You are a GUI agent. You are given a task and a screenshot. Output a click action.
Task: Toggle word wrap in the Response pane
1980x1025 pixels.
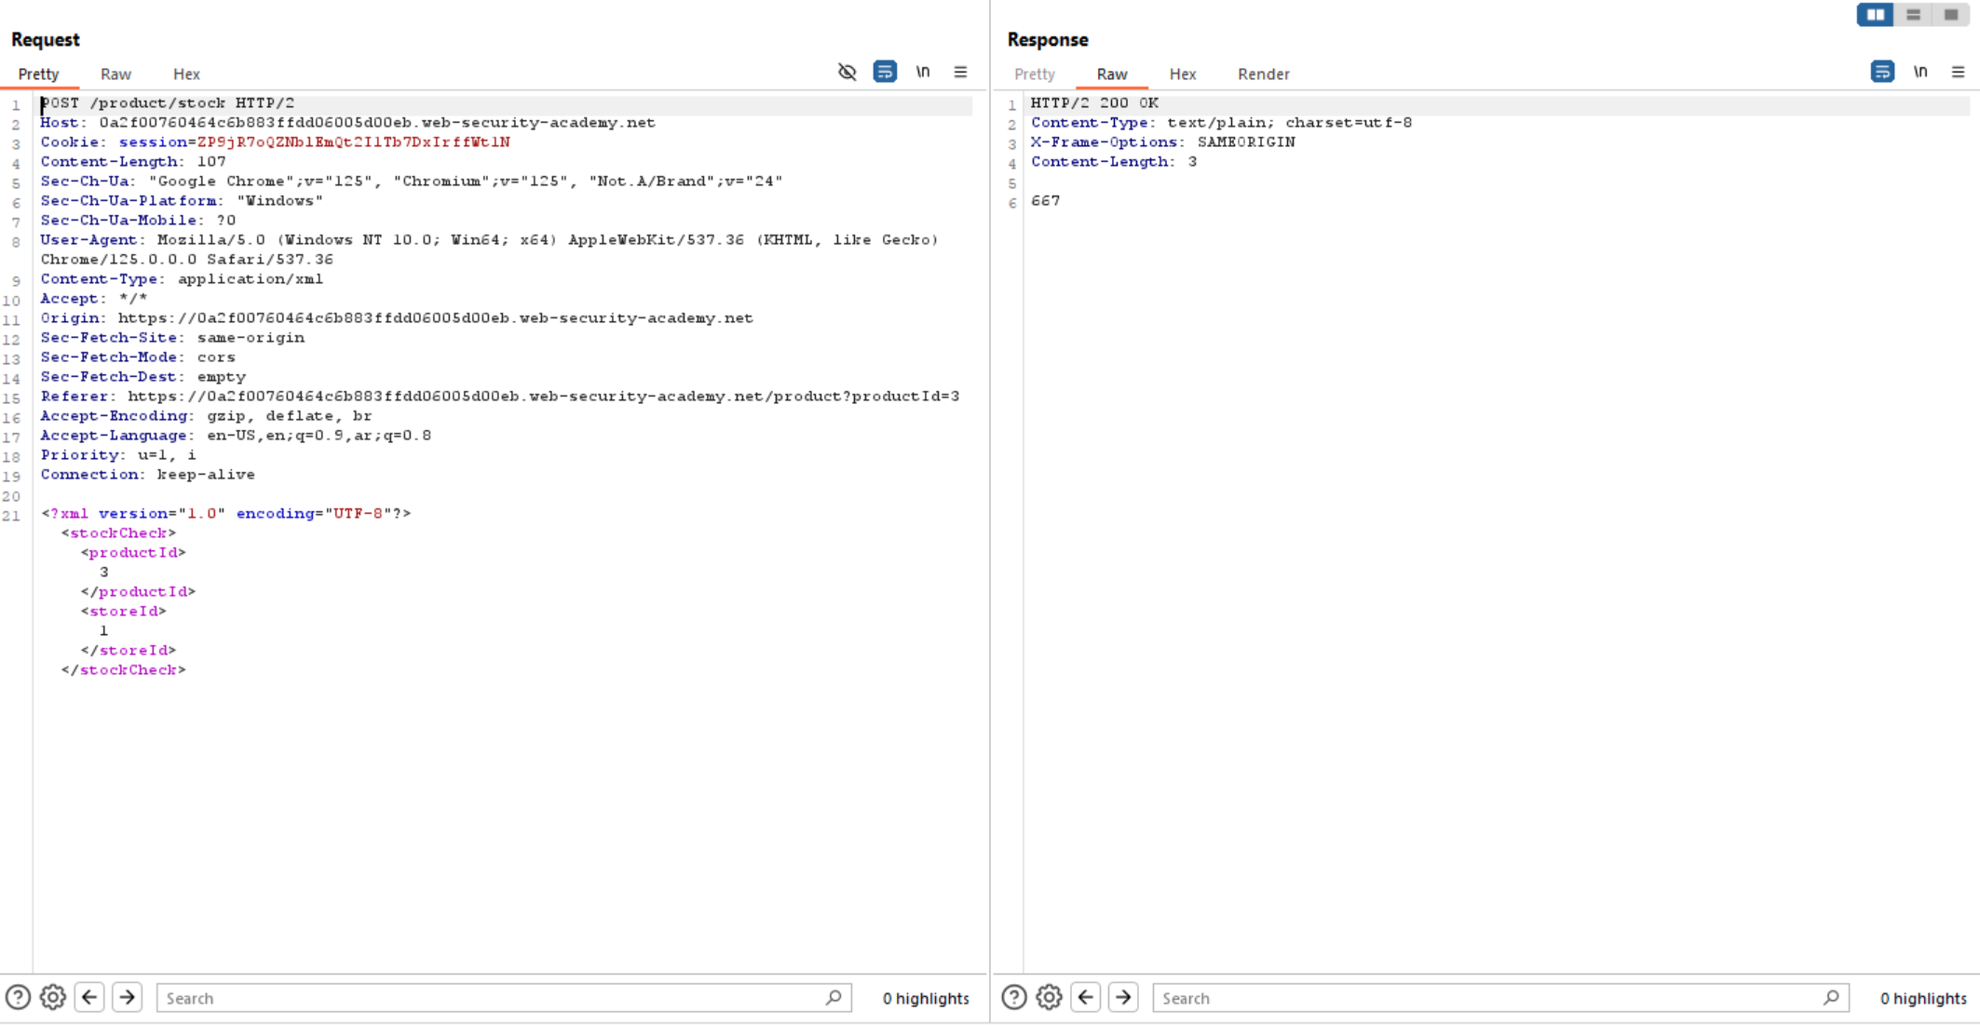coord(1882,72)
